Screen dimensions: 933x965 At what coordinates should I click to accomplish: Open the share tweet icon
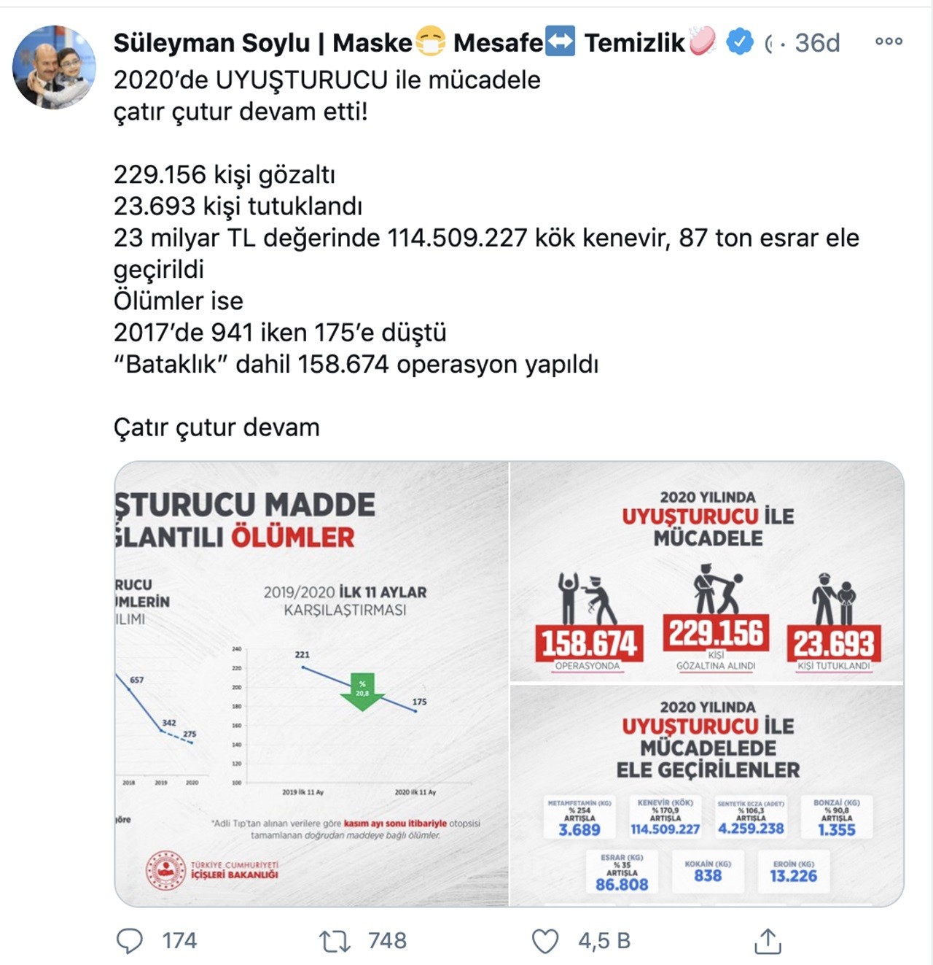(768, 941)
